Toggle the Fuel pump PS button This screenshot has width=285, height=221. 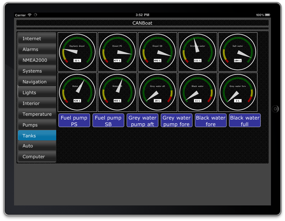pos(74,120)
